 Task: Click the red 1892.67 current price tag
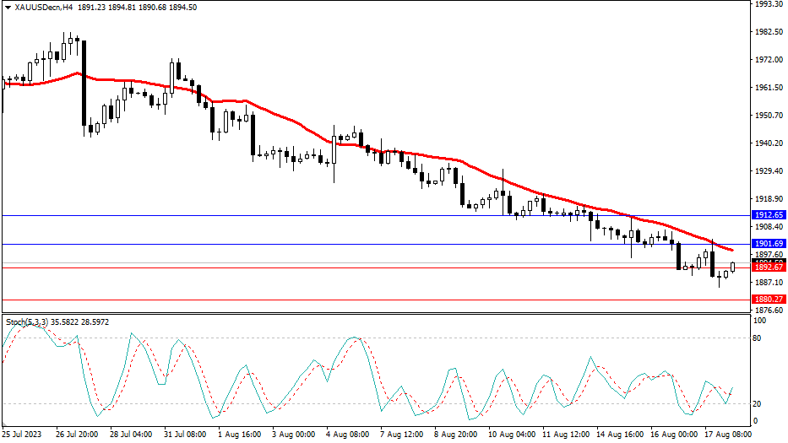[x=768, y=268]
